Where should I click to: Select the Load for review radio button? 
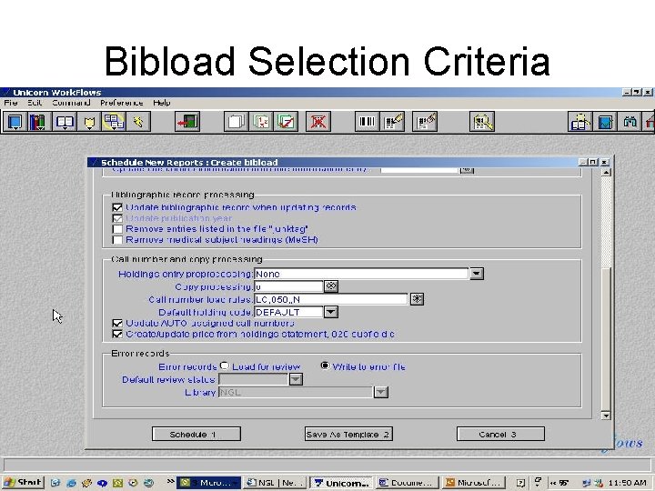point(225,366)
